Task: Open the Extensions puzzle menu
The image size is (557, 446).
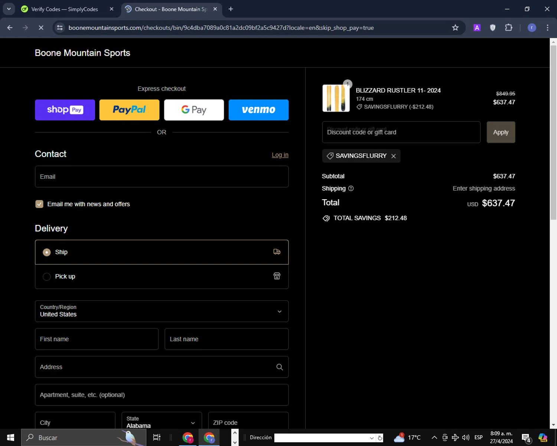Action: click(x=509, y=28)
